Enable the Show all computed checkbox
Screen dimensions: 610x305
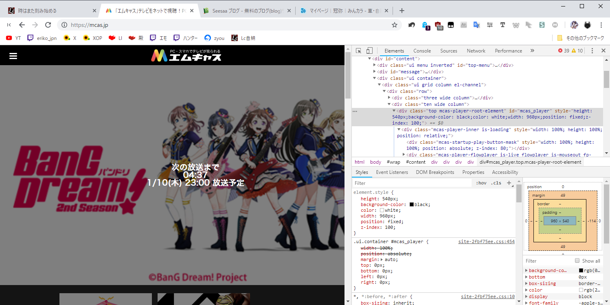pos(577,261)
